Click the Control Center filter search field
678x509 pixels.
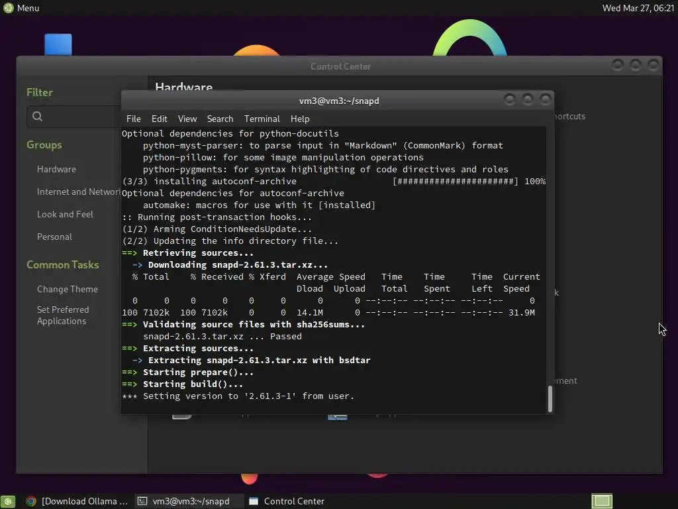(x=73, y=116)
